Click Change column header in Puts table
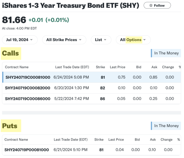 167,140
